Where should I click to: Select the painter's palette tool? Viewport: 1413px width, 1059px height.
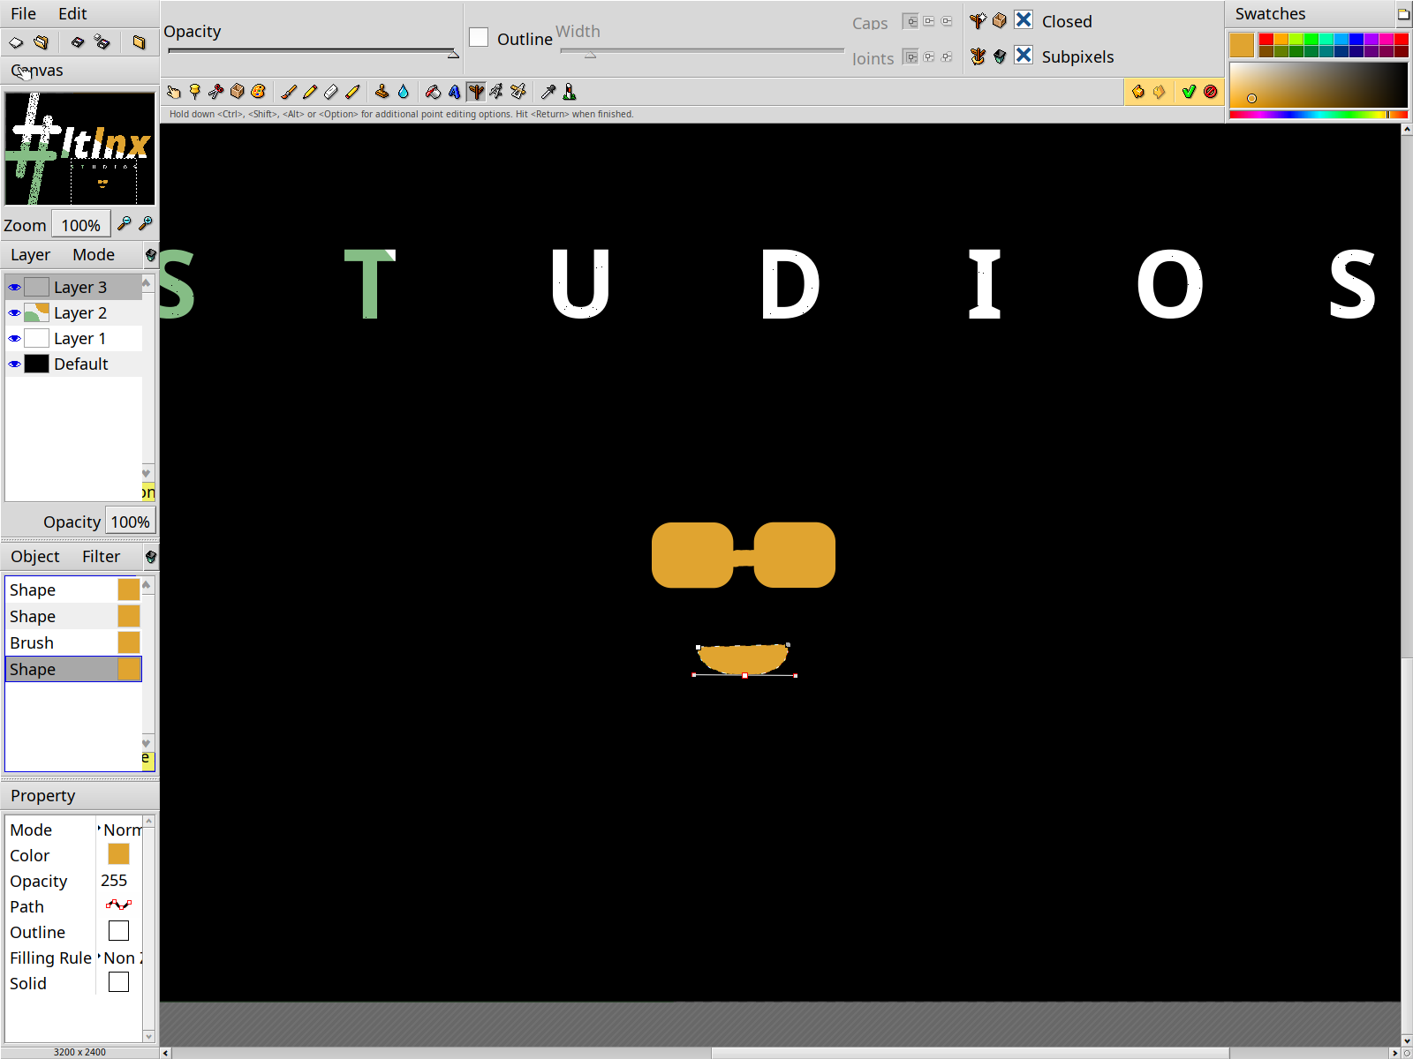coord(258,92)
